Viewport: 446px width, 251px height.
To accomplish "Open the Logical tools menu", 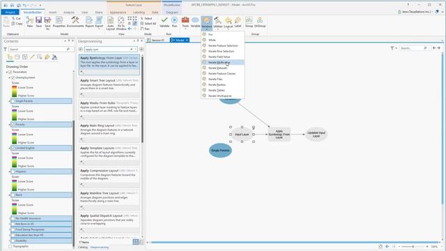I will coord(228,23).
